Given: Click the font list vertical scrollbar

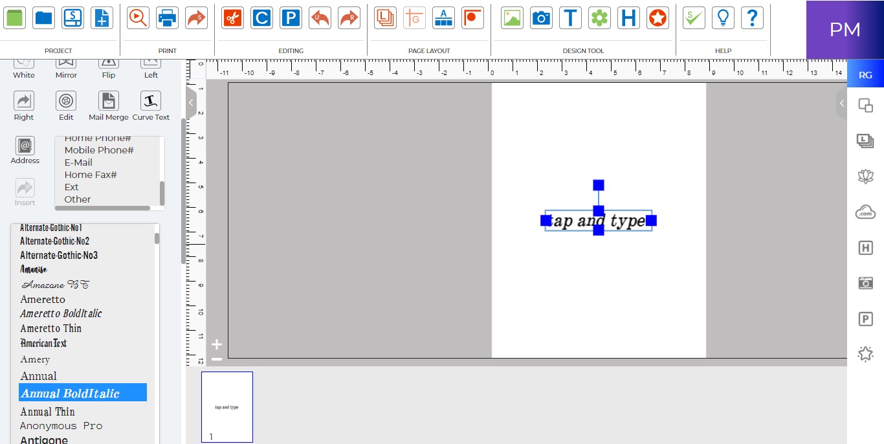Looking at the screenshot, I should [x=157, y=238].
